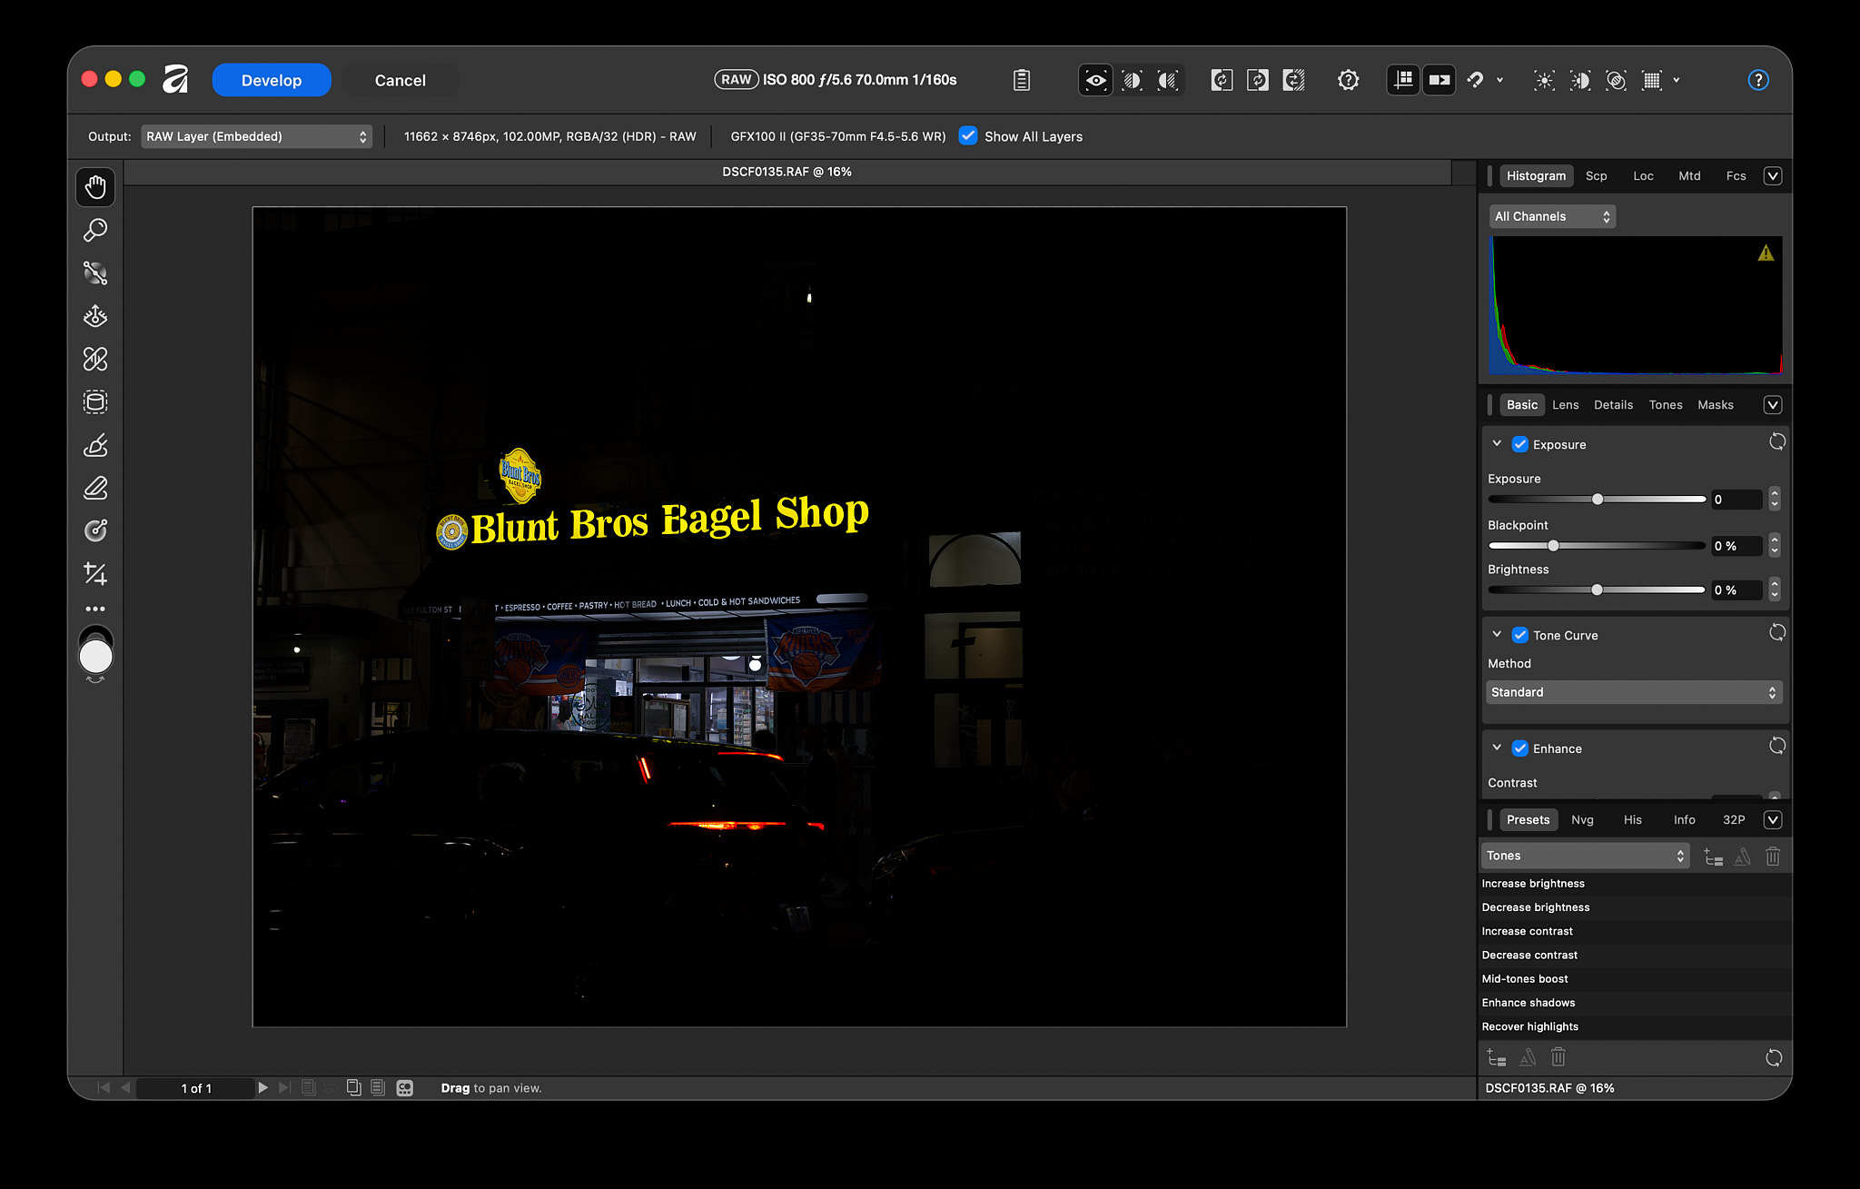Open the Tones preset category dropdown
The height and width of the screenshot is (1189, 1860).
[1585, 856]
